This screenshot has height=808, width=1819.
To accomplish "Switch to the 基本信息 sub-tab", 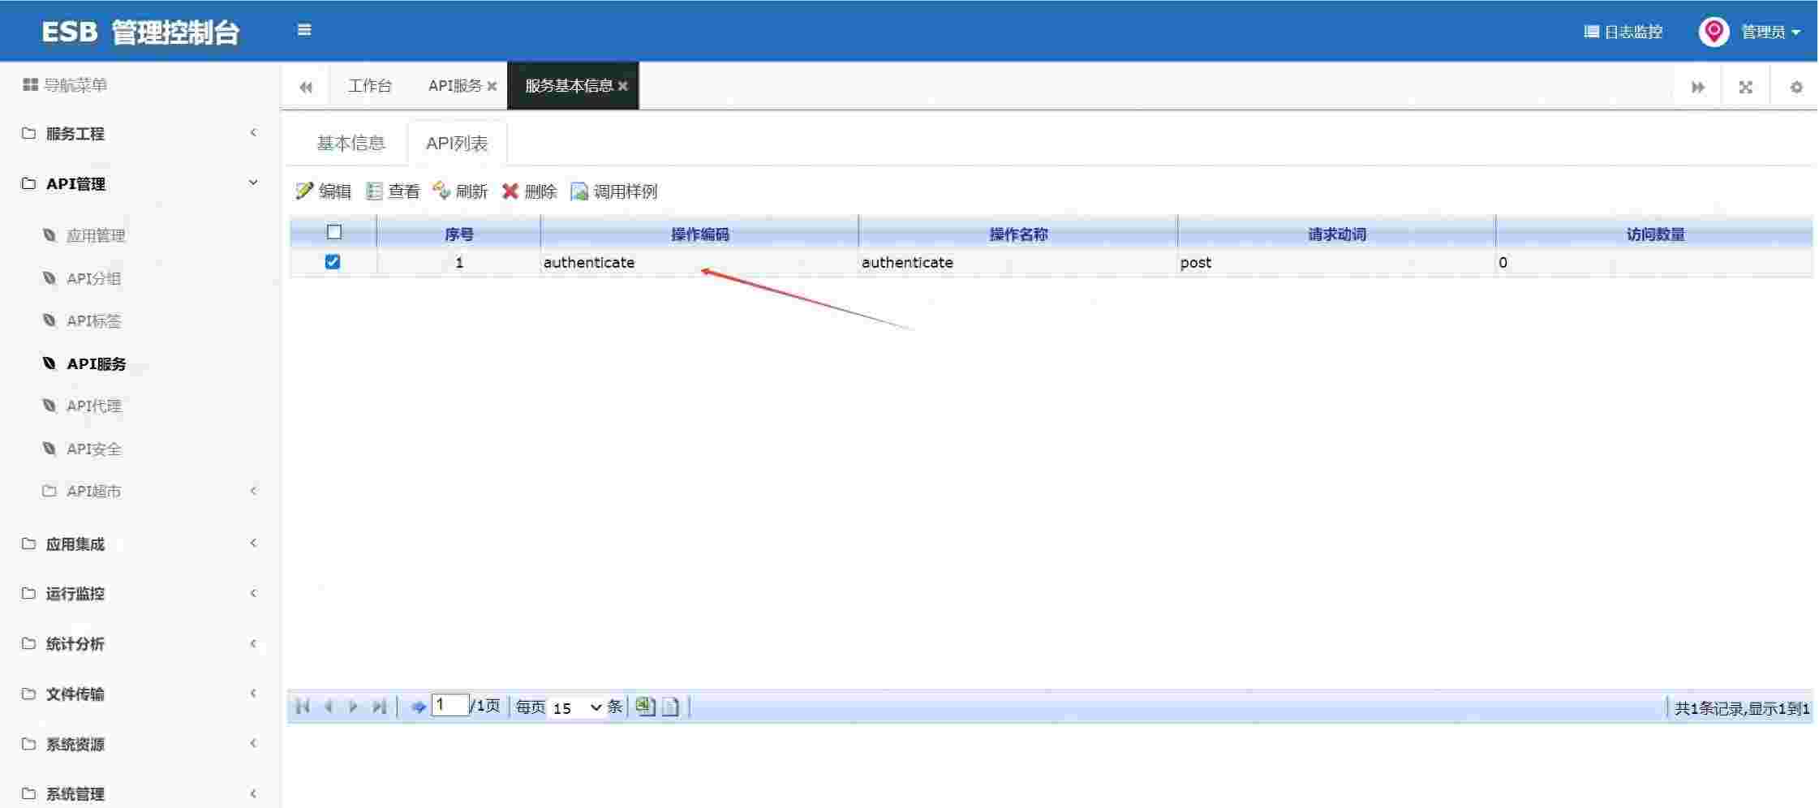I will (350, 144).
